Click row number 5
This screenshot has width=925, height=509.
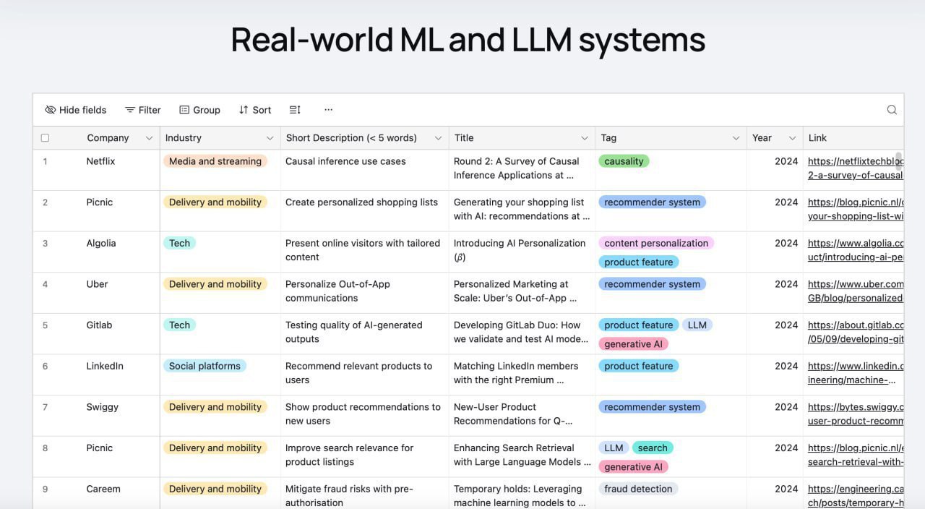point(45,325)
